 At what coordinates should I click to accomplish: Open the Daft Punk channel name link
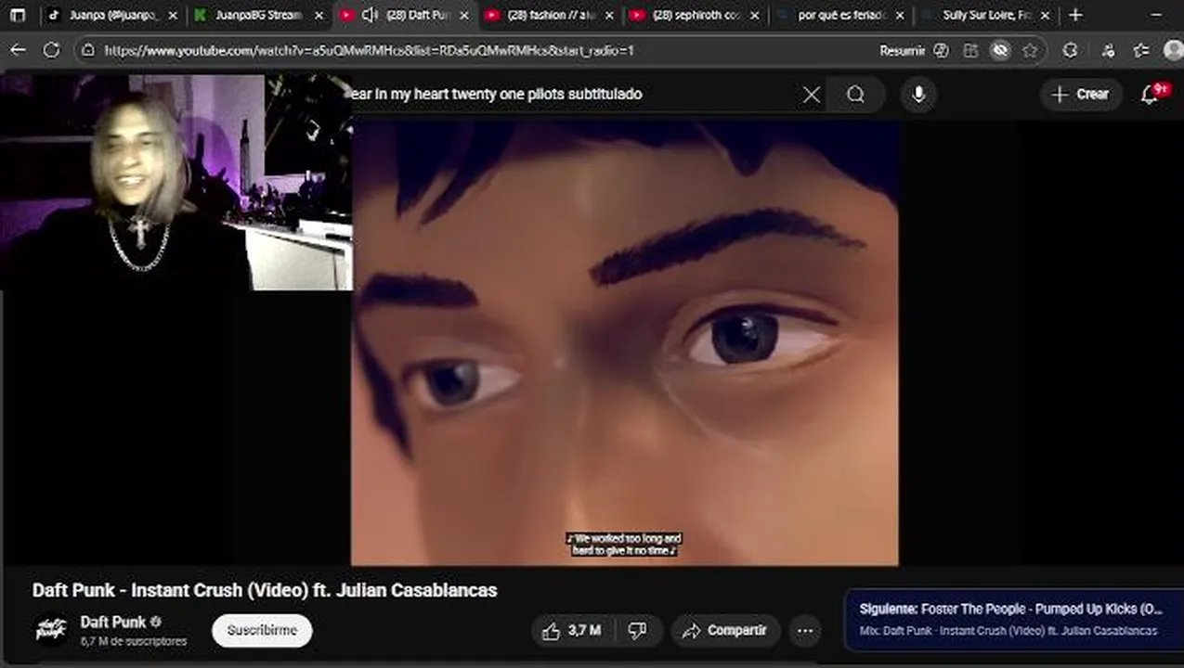(113, 622)
